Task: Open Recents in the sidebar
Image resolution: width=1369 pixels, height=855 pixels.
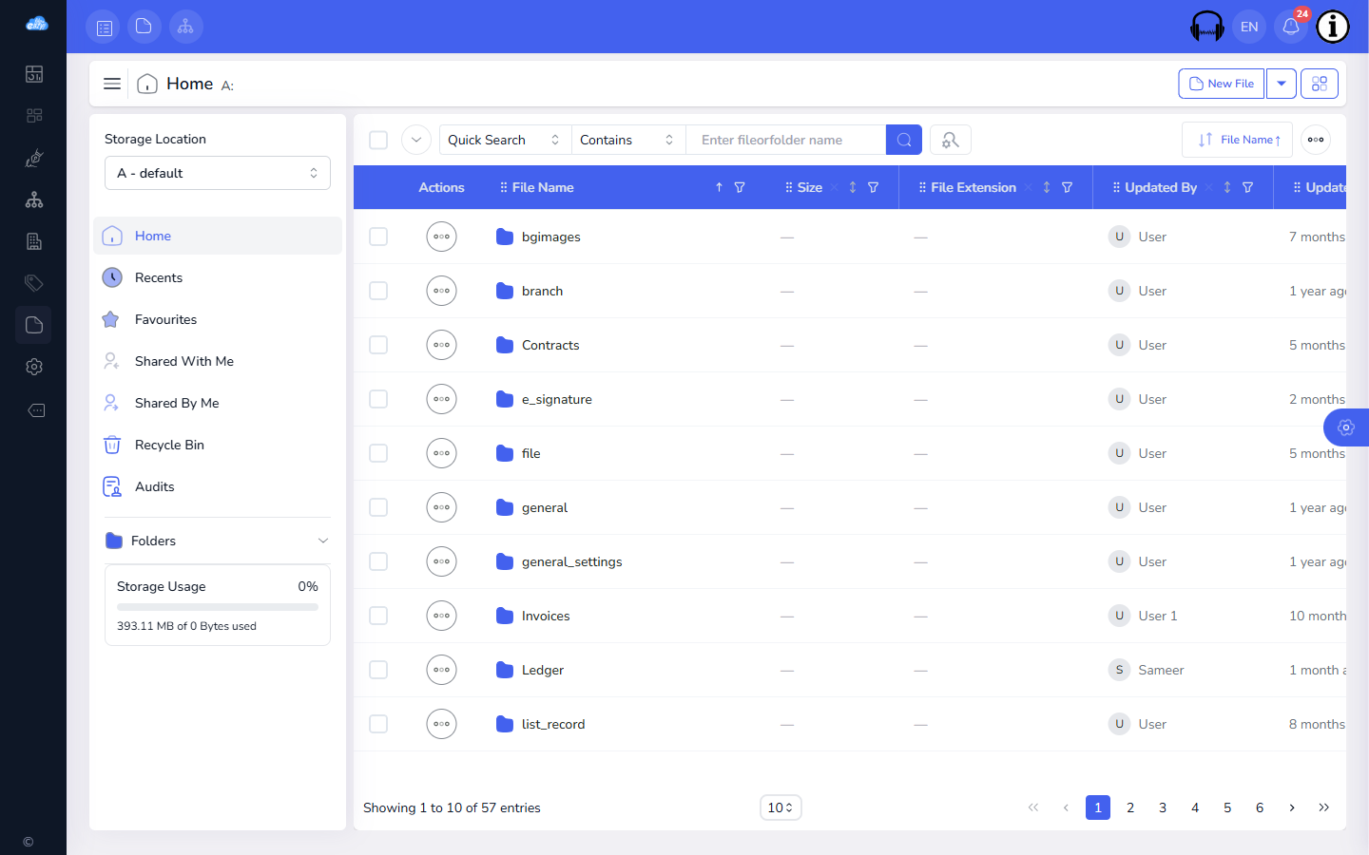Action: 218,277
